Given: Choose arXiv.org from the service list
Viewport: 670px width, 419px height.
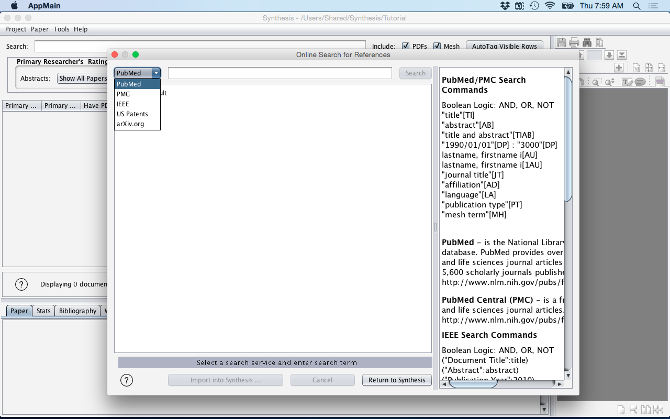Looking at the screenshot, I should [137, 124].
